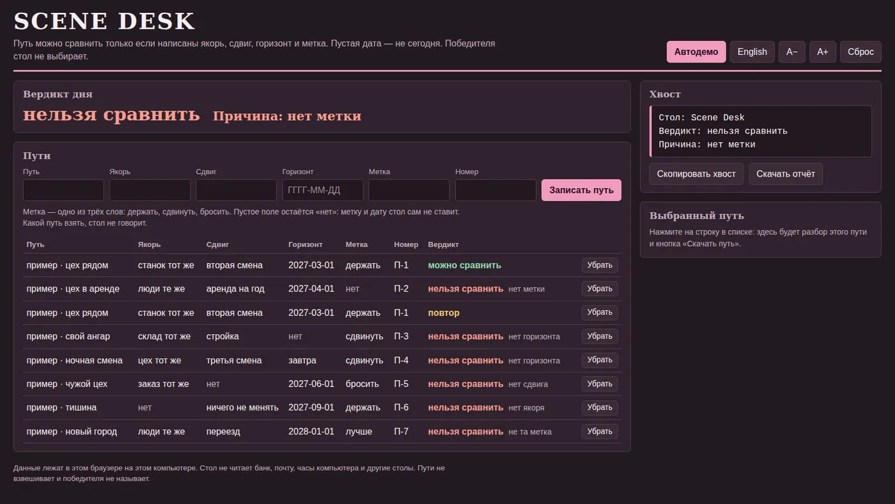
Task: Decrease font size with A− button
Action: click(x=792, y=52)
